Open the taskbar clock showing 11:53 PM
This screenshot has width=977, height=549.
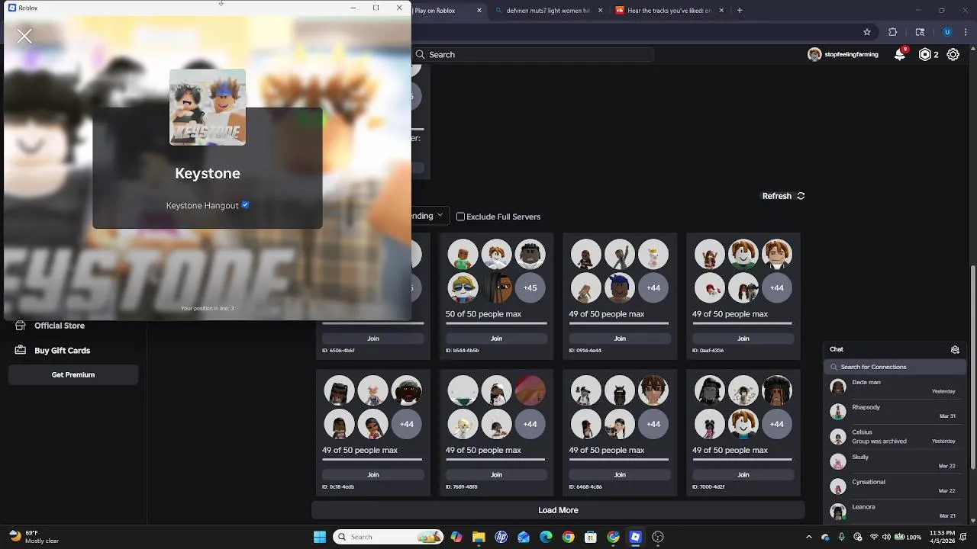(x=943, y=537)
